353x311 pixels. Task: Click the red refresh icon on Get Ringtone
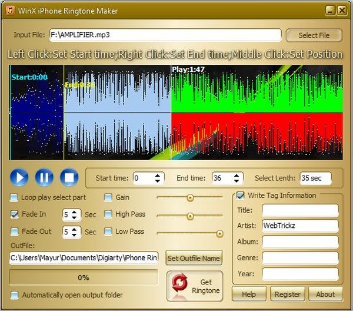tap(179, 282)
